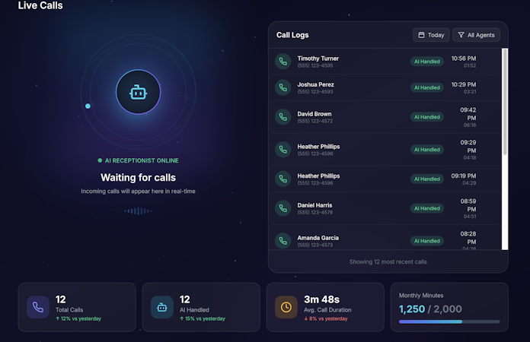Open the Heather Phillips 09:29 PM call entry

click(x=385, y=150)
